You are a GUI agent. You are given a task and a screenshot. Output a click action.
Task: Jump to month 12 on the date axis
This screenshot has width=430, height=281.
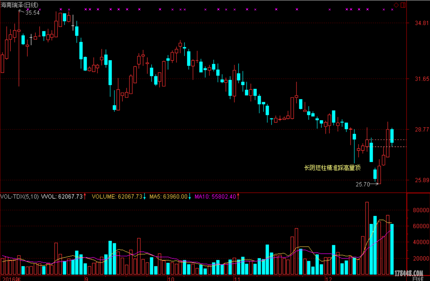click(x=328, y=278)
